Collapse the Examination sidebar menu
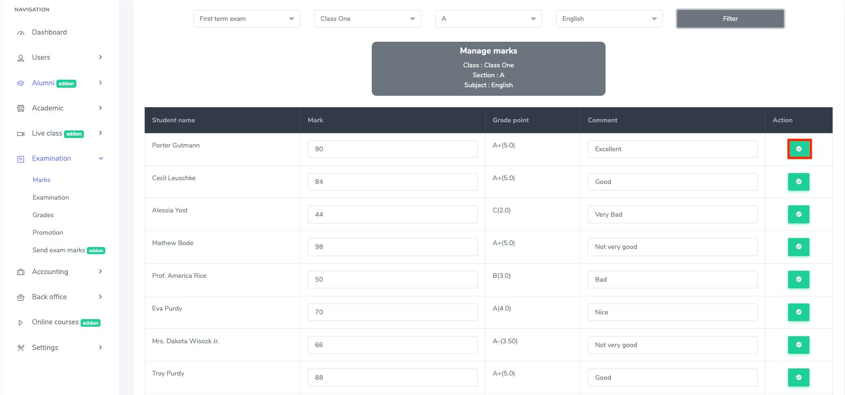Viewport: 845px width, 395px height. 101,158
